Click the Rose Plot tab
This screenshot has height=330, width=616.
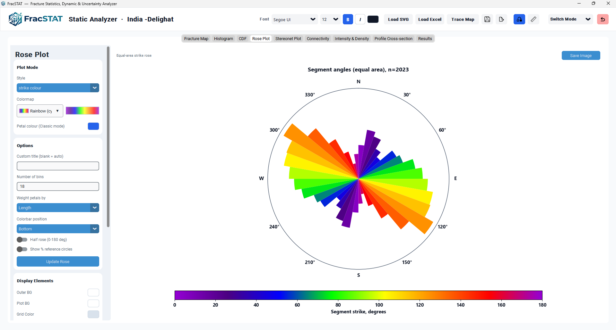click(x=261, y=38)
